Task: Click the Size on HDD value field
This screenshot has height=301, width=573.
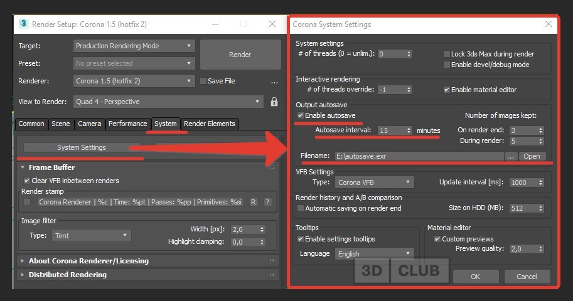Action: [523, 208]
